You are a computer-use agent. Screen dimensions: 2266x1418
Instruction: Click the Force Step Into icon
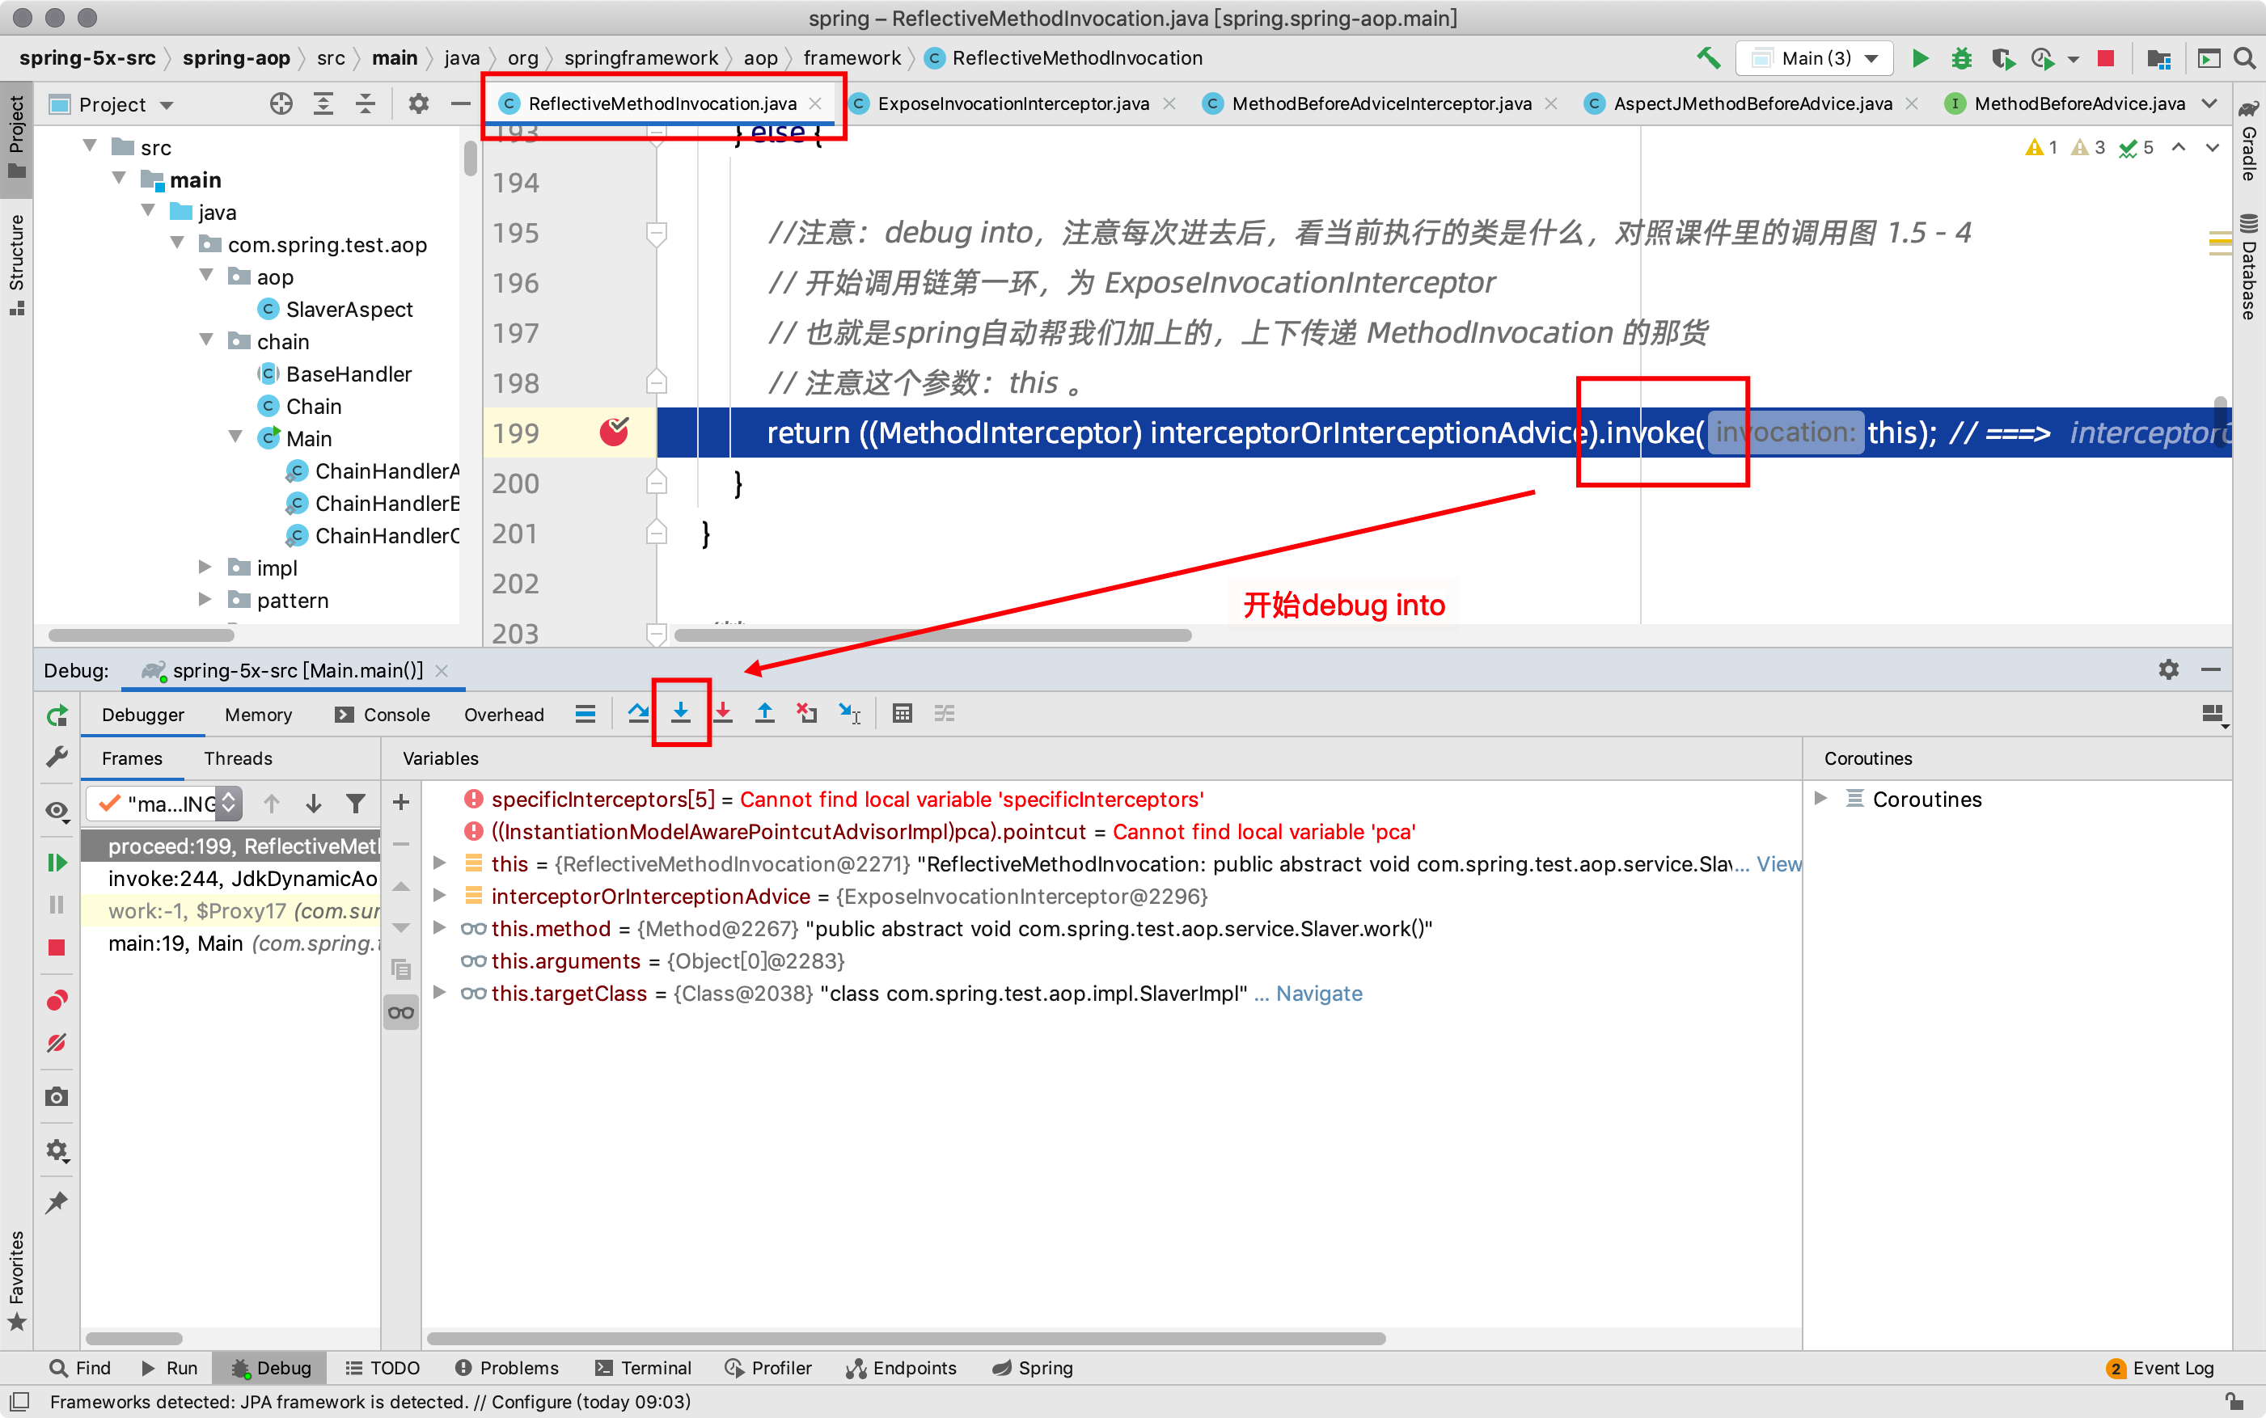point(723,714)
